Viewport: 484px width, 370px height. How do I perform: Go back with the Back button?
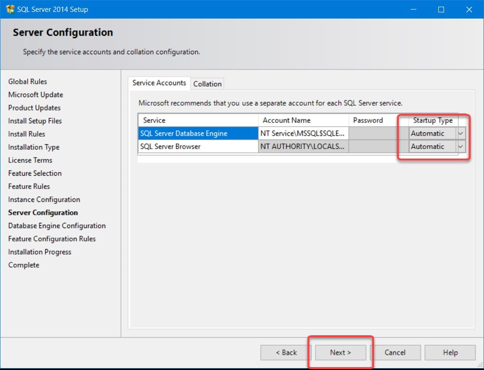click(x=286, y=352)
